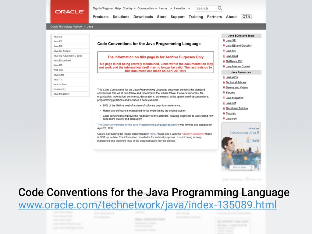312x234 pixels.
Task: Select Java Magazine in left sidebar
Action: (70, 94)
